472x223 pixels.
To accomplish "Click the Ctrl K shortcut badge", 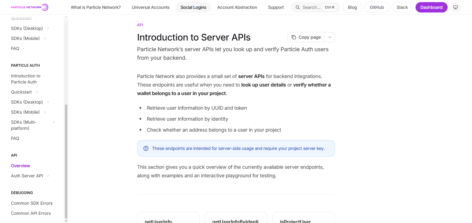I will pyautogui.click(x=329, y=7).
